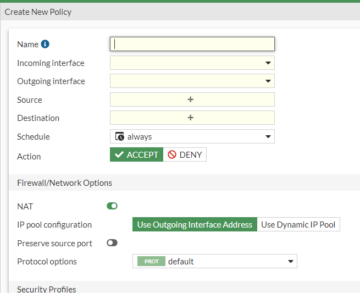This screenshot has width=360, height=293.
Task: Click the plus icon in Source field
Action: pos(191,99)
